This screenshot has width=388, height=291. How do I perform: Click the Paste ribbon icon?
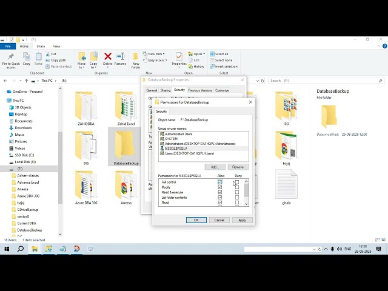tap(38, 56)
